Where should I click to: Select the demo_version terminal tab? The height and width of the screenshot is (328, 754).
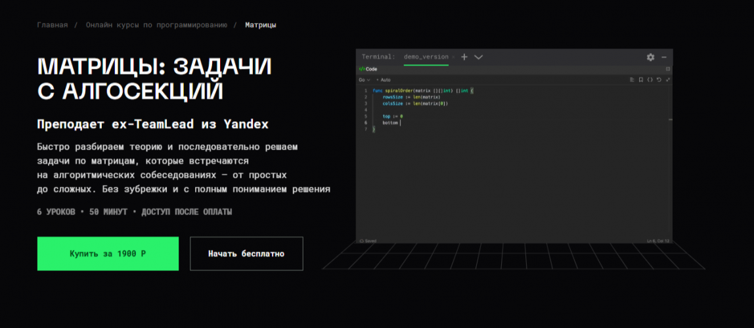[425, 57]
